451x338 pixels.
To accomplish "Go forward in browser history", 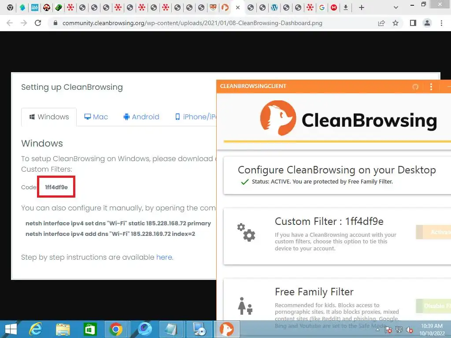I will (x=24, y=23).
